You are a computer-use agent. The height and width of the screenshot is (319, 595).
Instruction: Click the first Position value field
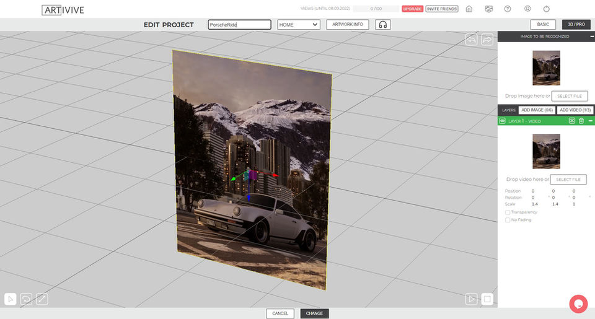coord(533,191)
